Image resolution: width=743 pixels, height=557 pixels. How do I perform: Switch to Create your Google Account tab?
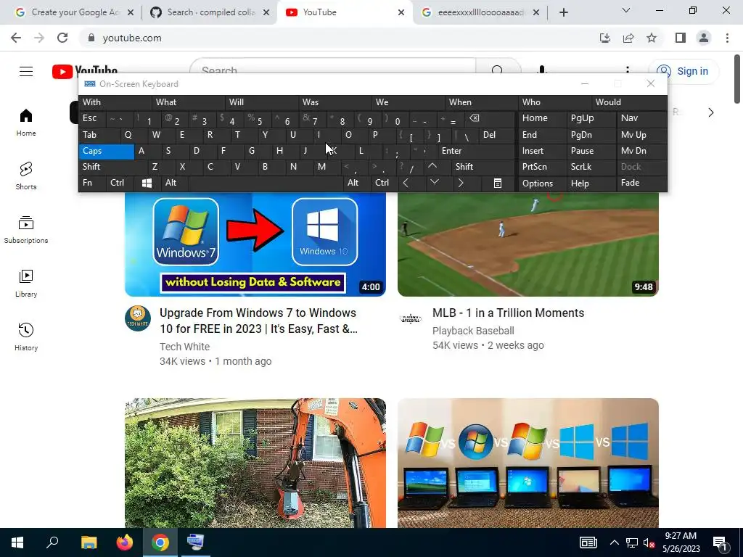(x=75, y=12)
